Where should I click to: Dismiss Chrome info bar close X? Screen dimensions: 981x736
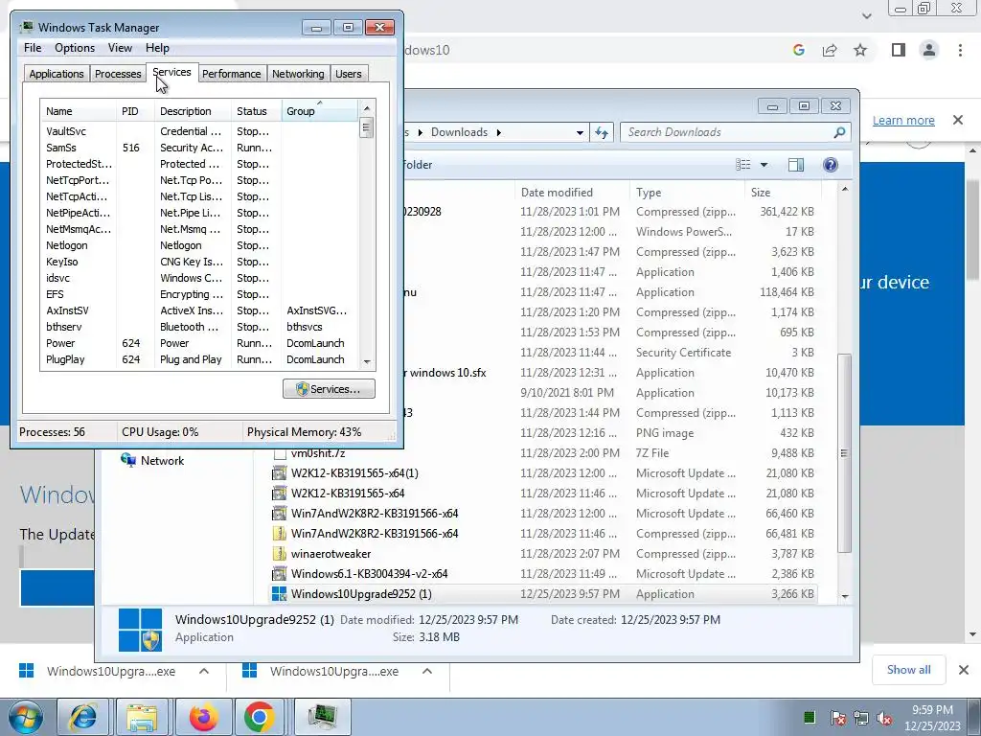(958, 120)
